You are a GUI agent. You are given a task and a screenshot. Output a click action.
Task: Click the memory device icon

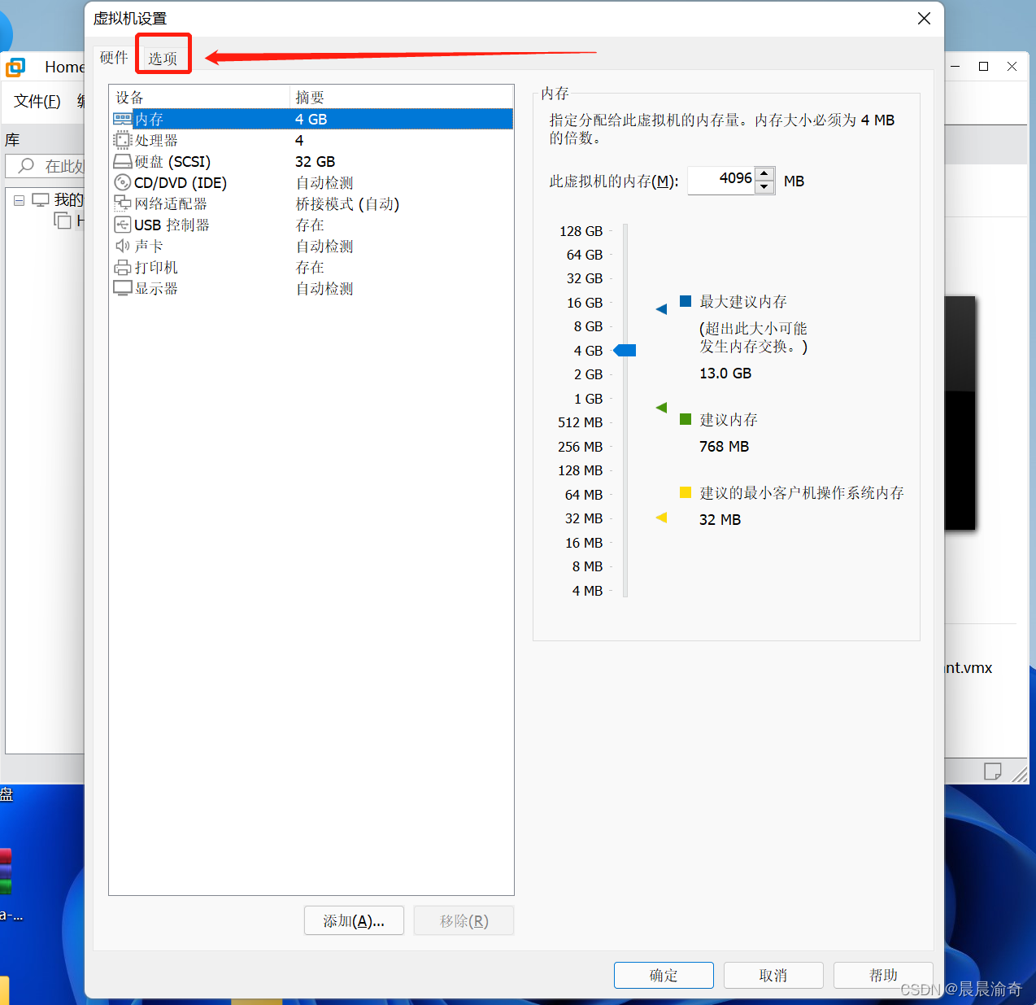pos(123,119)
